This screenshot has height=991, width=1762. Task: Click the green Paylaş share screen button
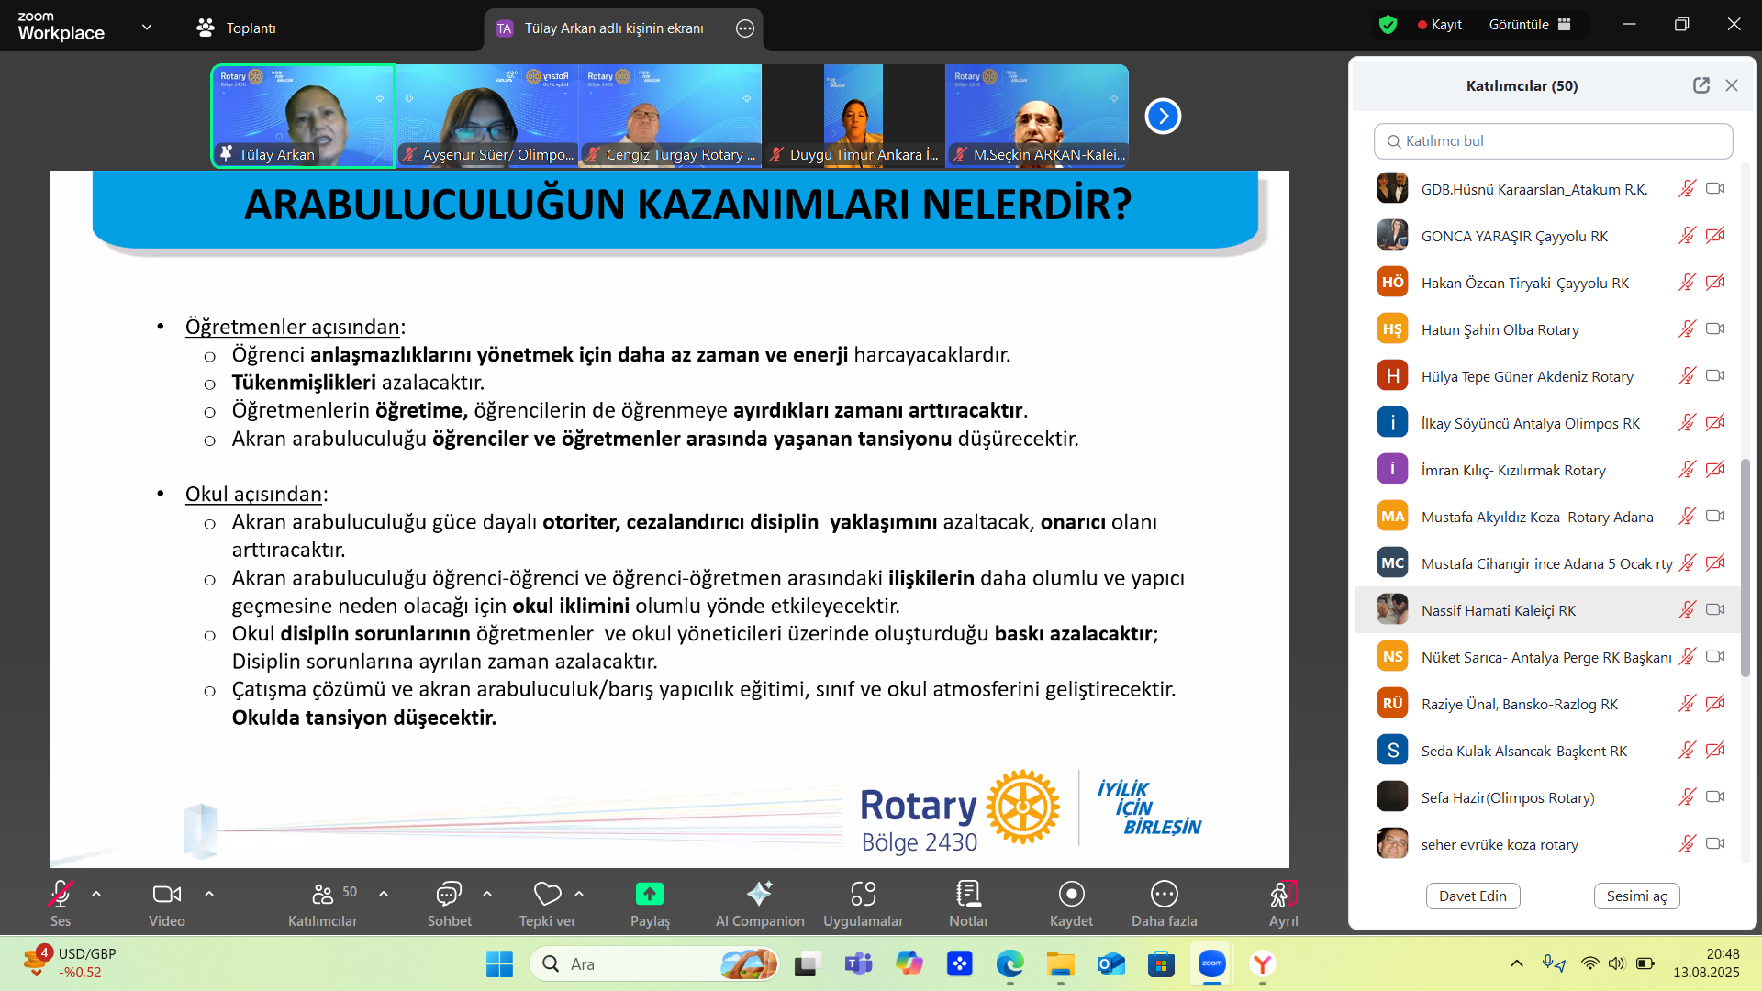[x=650, y=903]
